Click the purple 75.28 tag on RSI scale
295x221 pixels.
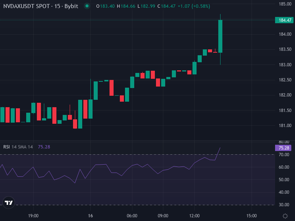[x=283, y=147]
